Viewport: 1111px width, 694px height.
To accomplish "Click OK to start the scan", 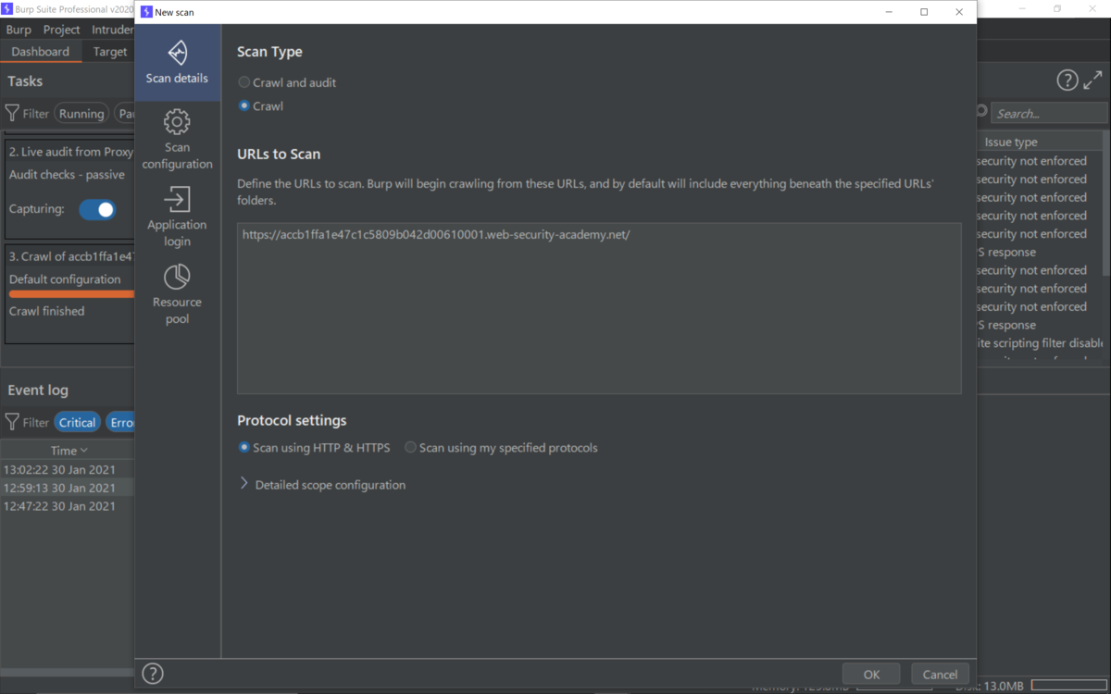I will [871, 675].
